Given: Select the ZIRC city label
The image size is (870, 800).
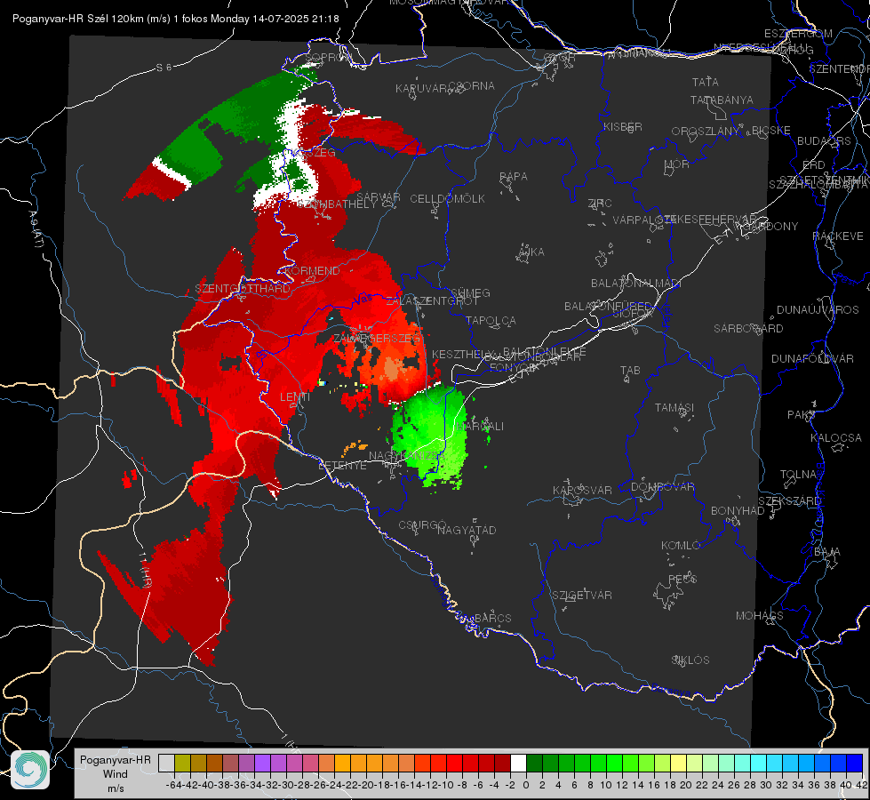Looking at the screenshot, I should tap(600, 203).
